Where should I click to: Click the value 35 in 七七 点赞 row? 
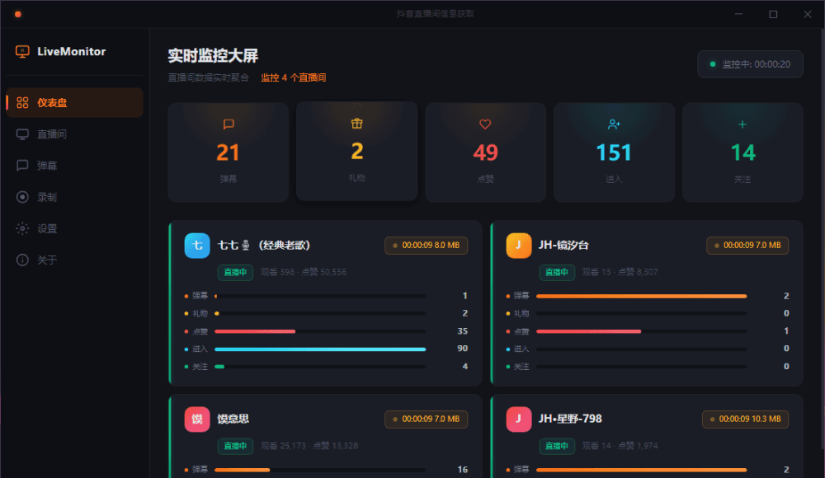tap(463, 331)
